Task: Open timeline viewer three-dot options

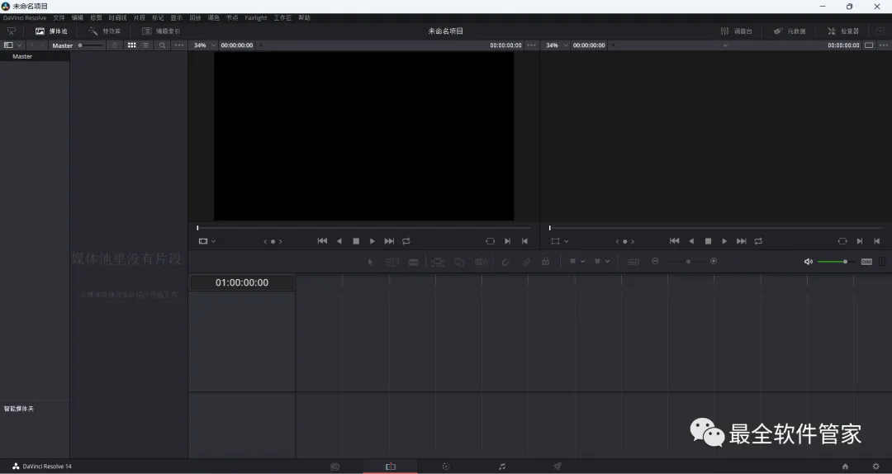Action: (884, 45)
